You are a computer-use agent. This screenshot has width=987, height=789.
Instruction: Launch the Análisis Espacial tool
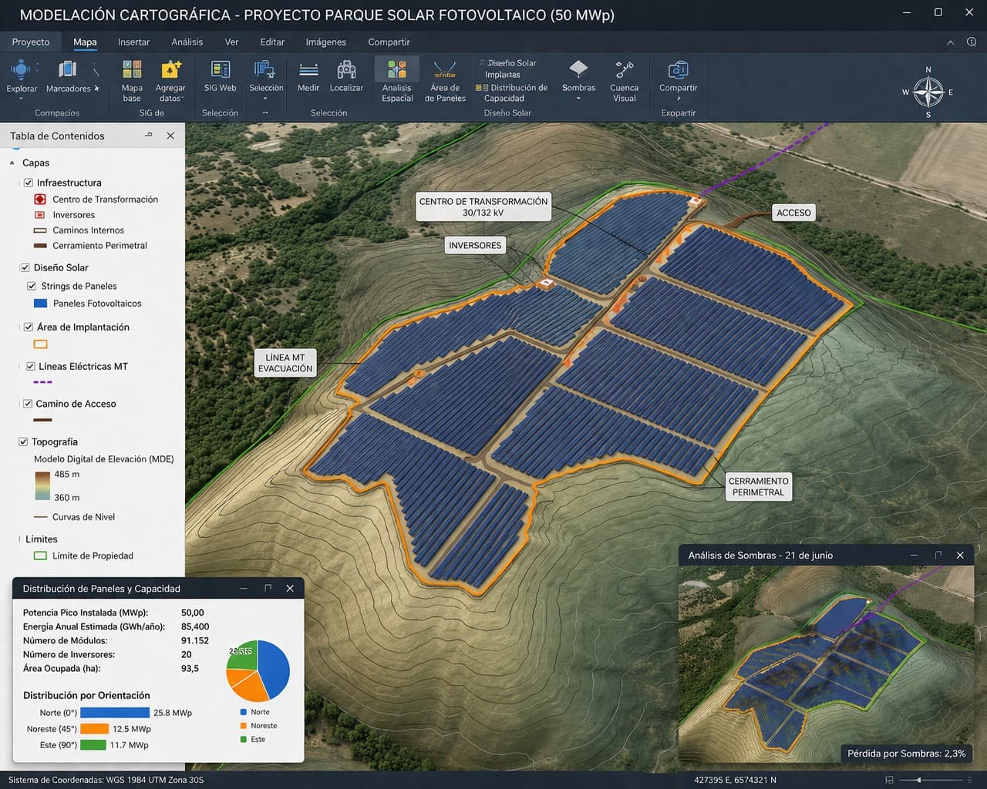click(396, 79)
